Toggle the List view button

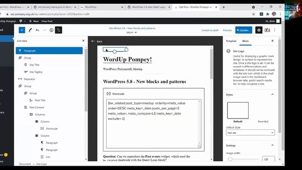59,30
